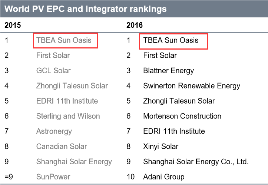
Task: Click TBEA Sun Oasis in 2015 column
Action: coord(64,40)
